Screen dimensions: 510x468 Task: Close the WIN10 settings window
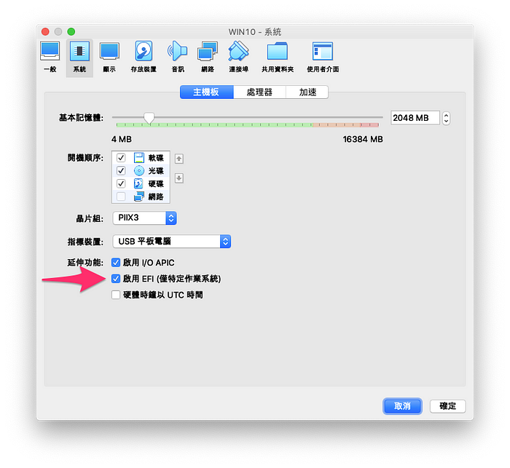click(45, 31)
